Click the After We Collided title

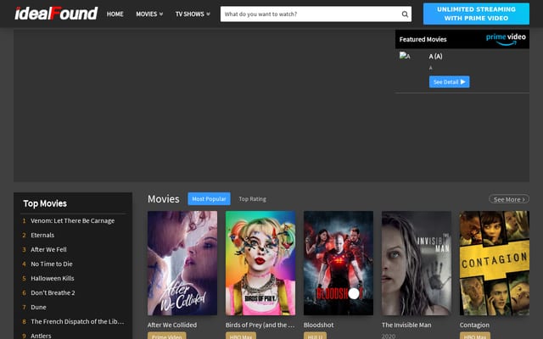(x=172, y=325)
